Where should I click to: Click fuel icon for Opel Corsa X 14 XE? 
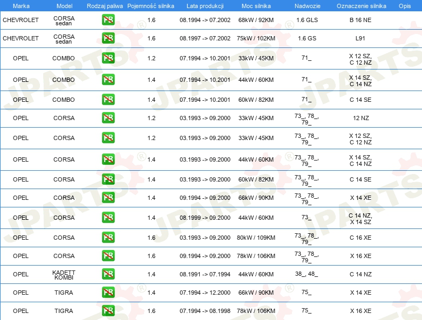click(108, 198)
